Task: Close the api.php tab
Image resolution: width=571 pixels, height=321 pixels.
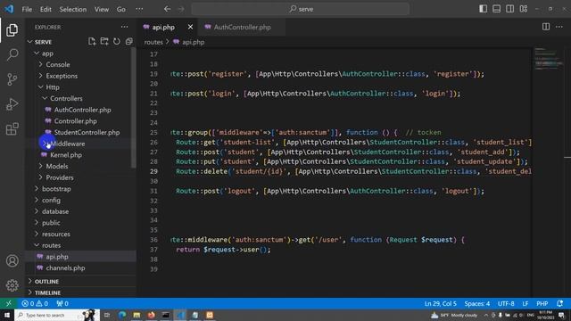Action: click(190, 27)
